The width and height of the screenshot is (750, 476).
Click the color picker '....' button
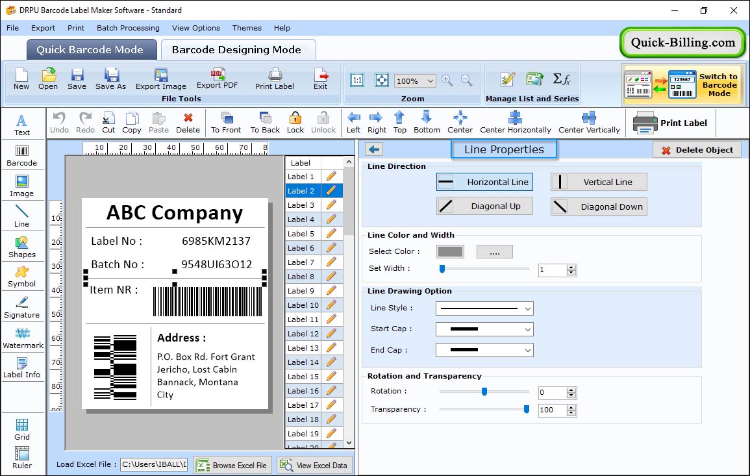click(495, 251)
